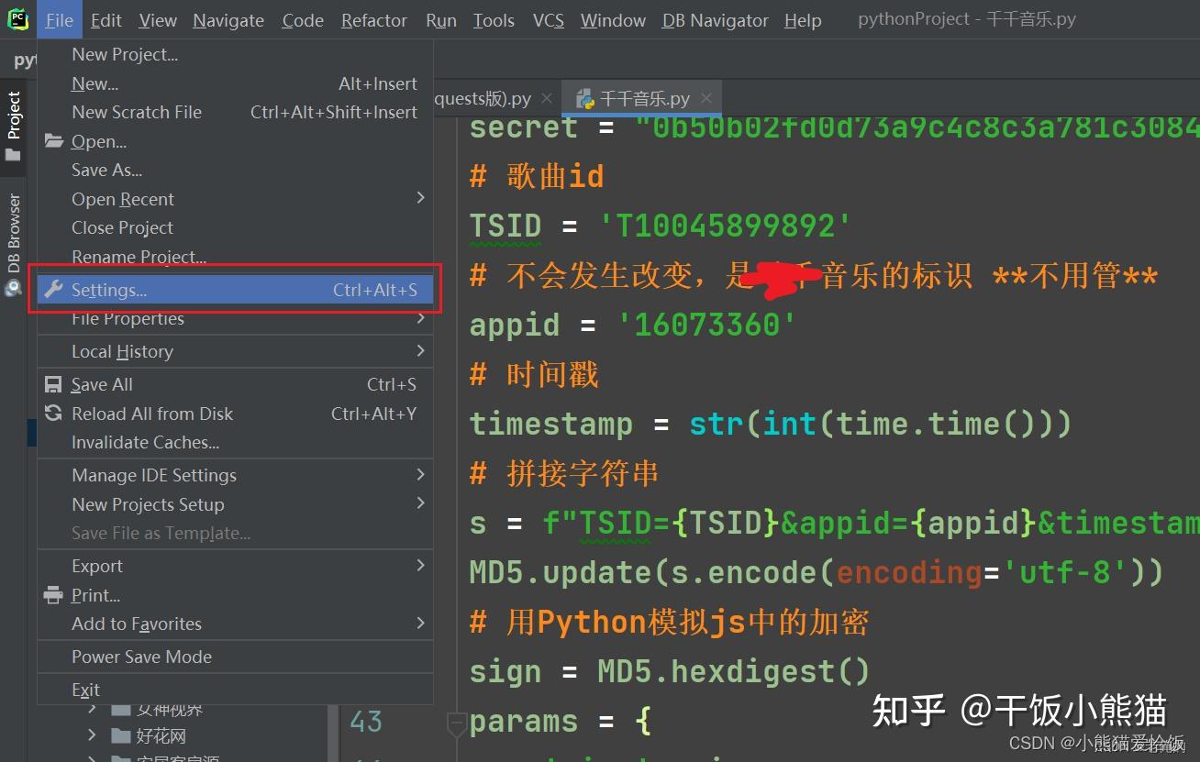Open the VCS menu
Image resolution: width=1200 pixels, height=762 pixels.
coord(549,20)
